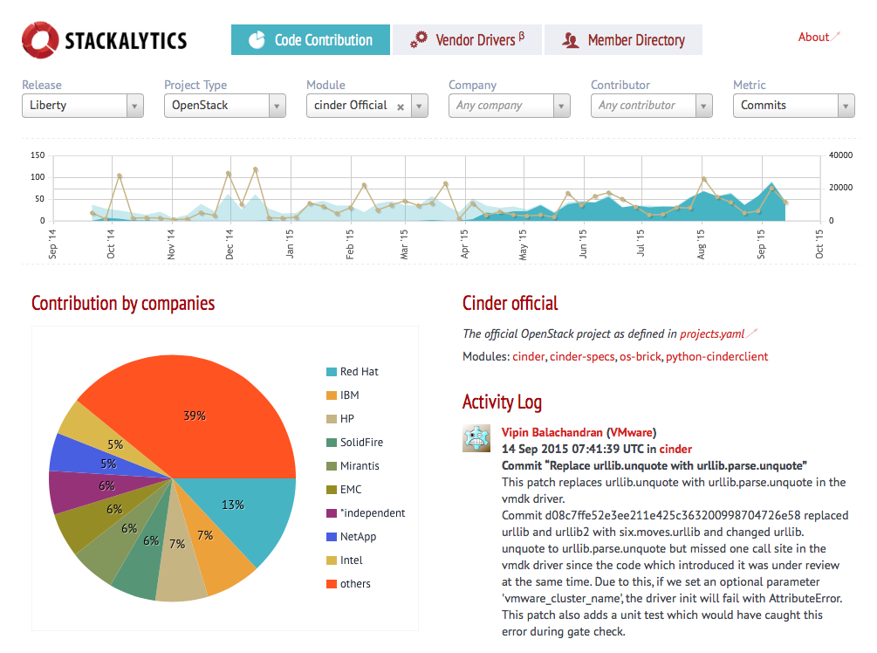
Task: Toggle the IBM legend entry
Action: 349,395
